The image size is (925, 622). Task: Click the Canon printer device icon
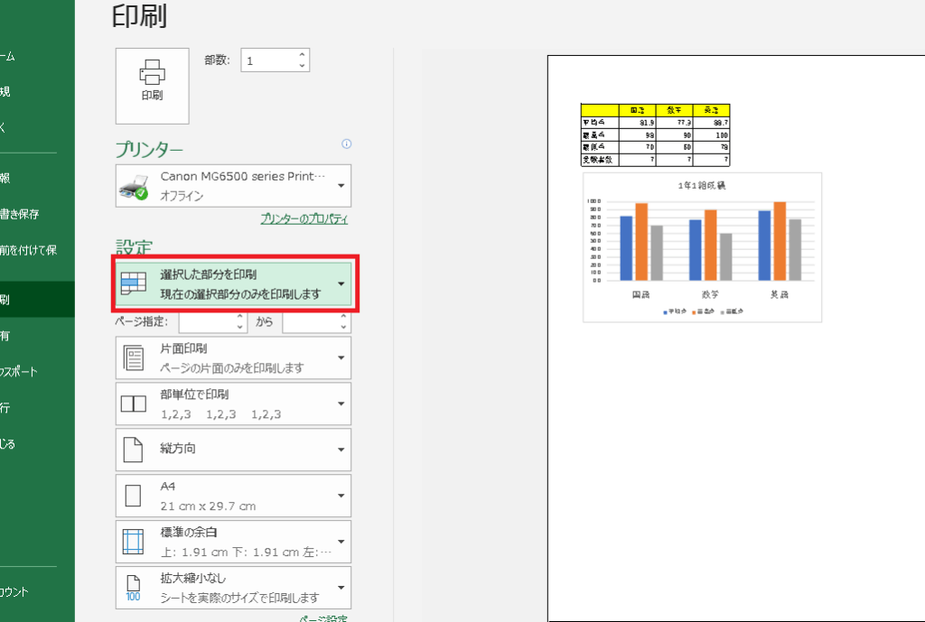click(134, 187)
